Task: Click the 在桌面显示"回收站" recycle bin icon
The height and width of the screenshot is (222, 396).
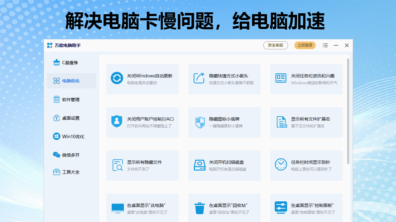Action: (x=200, y=208)
